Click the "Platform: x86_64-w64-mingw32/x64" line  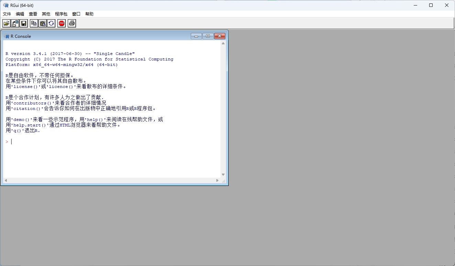tap(62, 65)
